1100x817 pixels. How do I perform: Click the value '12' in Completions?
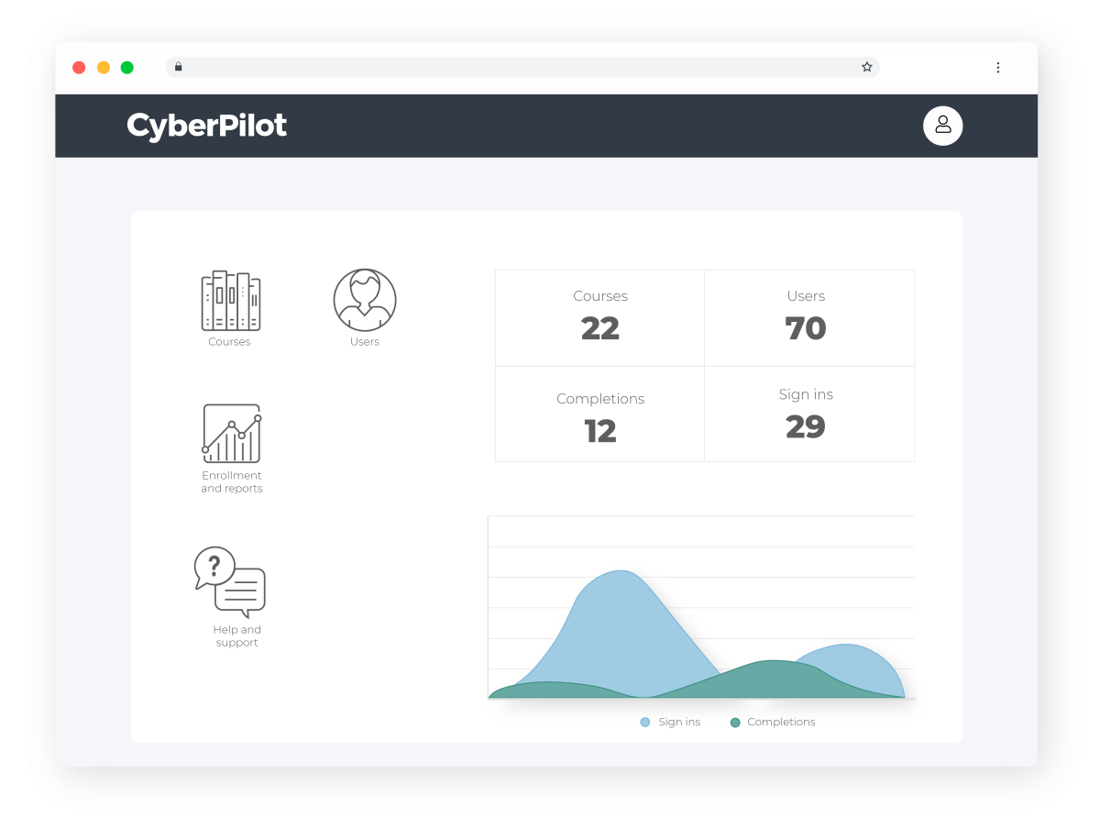[x=600, y=431]
